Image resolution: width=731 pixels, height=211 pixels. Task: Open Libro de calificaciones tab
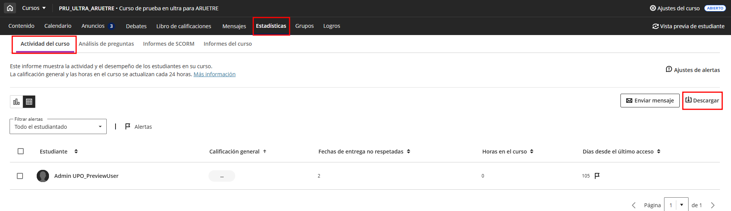point(184,26)
